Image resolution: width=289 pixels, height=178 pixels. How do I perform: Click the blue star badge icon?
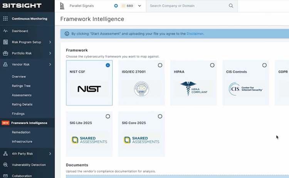point(116,6)
